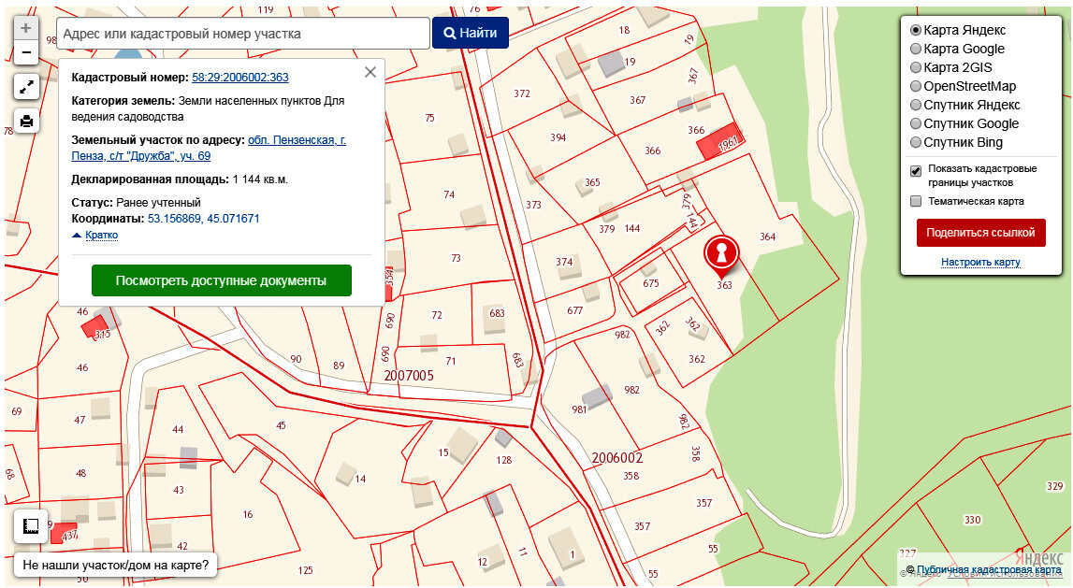Enable Тематическая карта checkbox
This screenshot has height=588, width=1073.
pyautogui.click(x=916, y=201)
